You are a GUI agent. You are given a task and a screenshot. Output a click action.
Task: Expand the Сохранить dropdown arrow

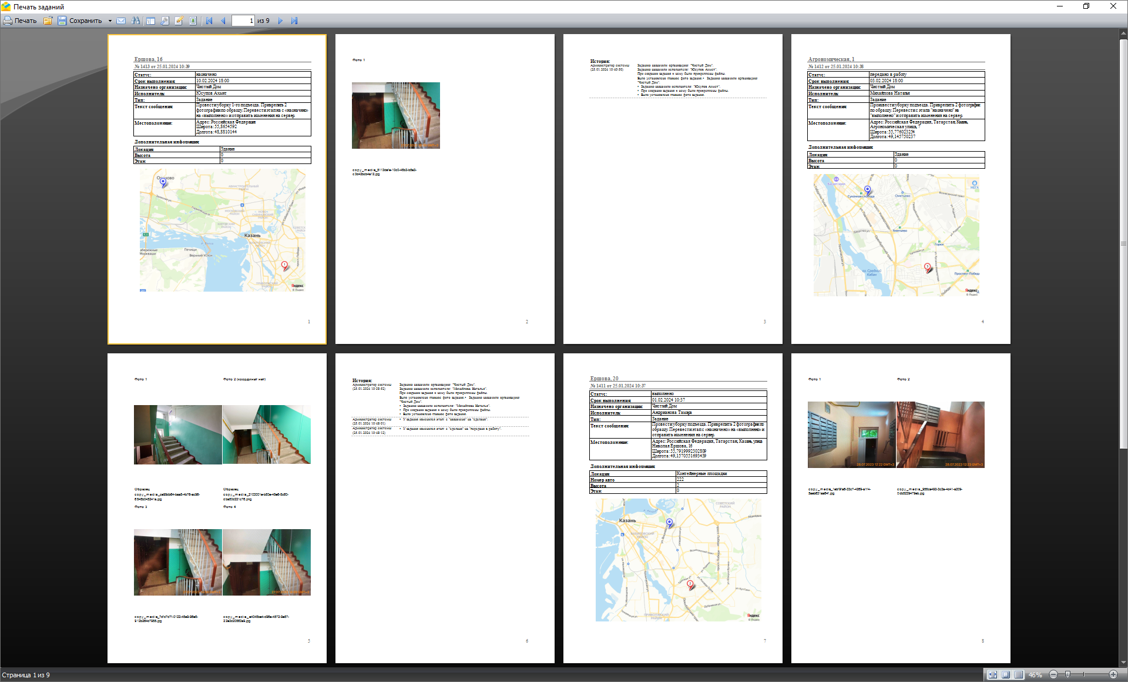tap(110, 21)
